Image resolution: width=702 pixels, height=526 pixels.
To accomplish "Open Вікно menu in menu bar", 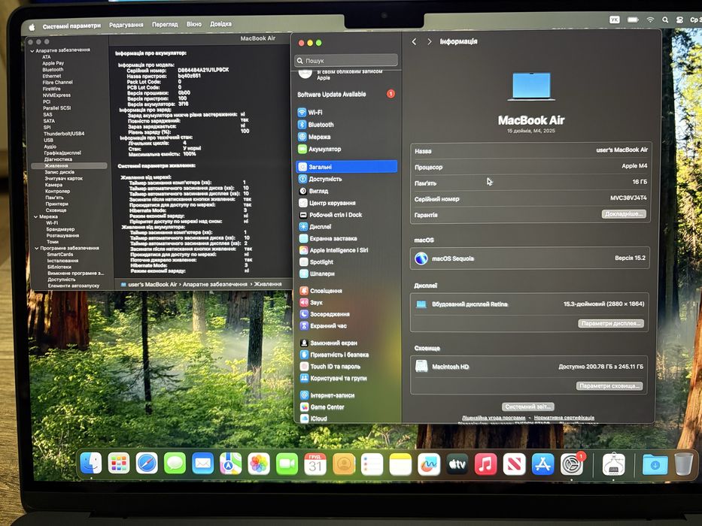I will (194, 24).
